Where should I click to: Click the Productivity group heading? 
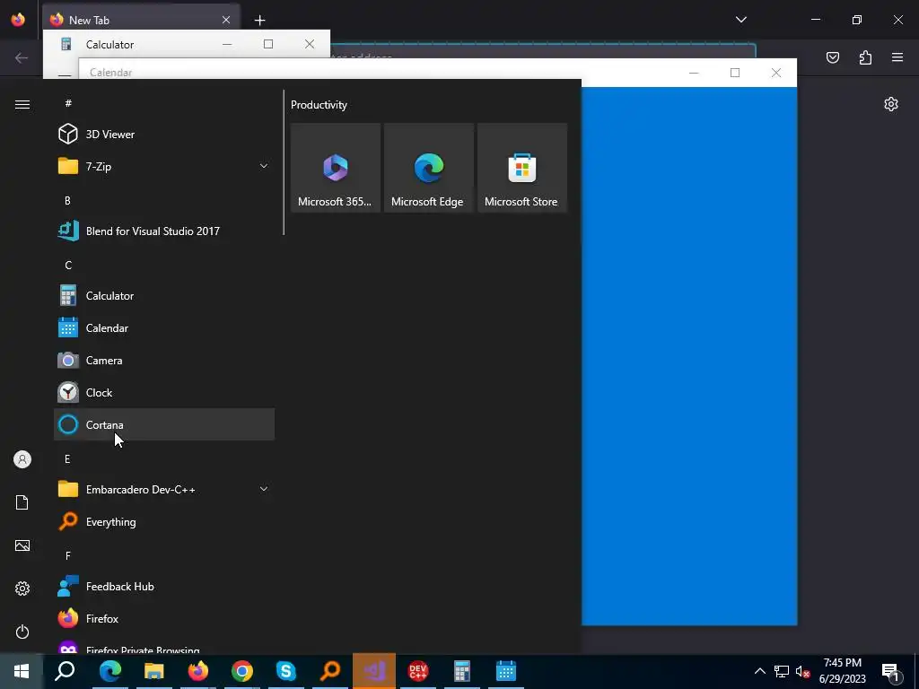[319, 105]
